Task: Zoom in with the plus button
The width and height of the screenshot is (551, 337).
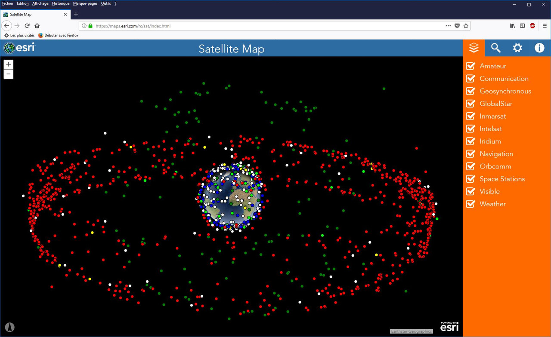Action: click(x=9, y=64)
